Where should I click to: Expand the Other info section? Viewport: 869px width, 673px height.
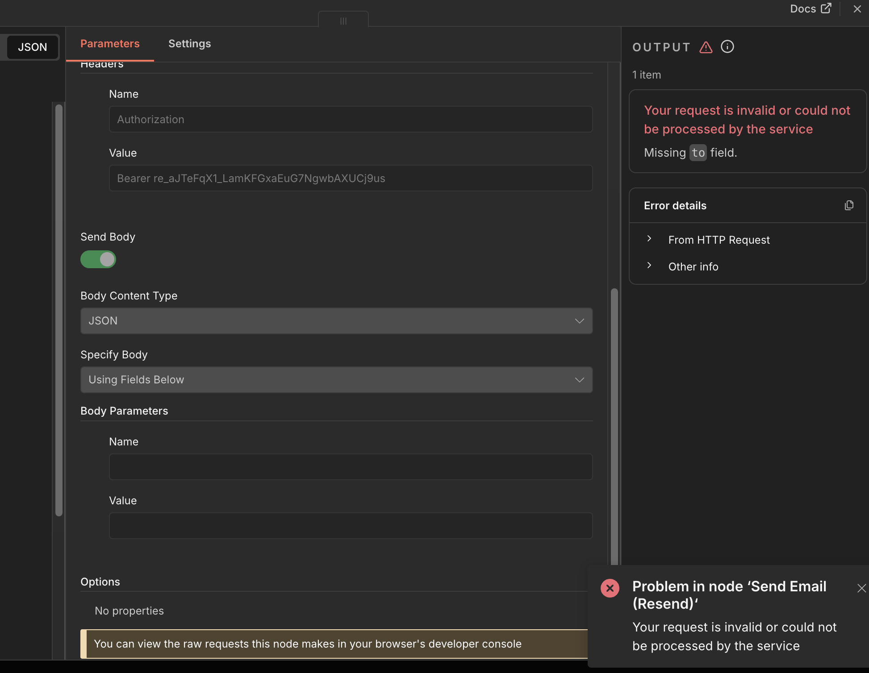[693, 266]
